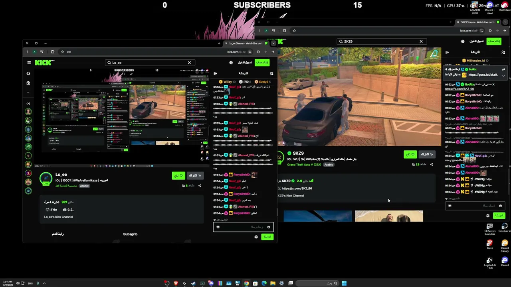Select the SKZ9 Stream browser tab

pos(478,22)
